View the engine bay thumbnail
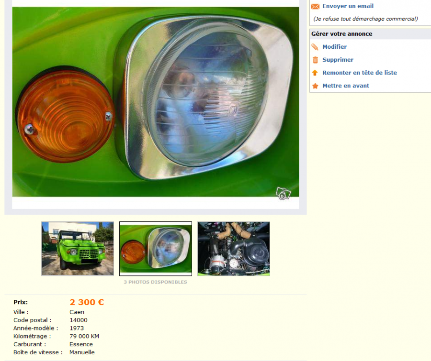Screen dimensions: 431x361 (x=234, y=249)
